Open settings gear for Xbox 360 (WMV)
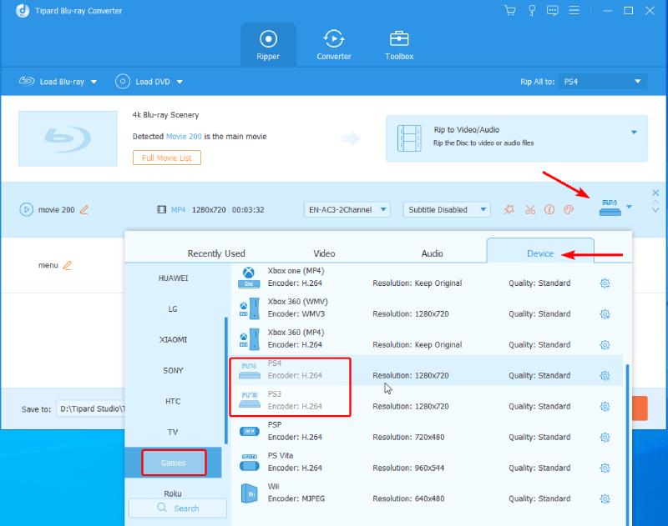Viewport: 668px width, 526px height. click(605, 314)
